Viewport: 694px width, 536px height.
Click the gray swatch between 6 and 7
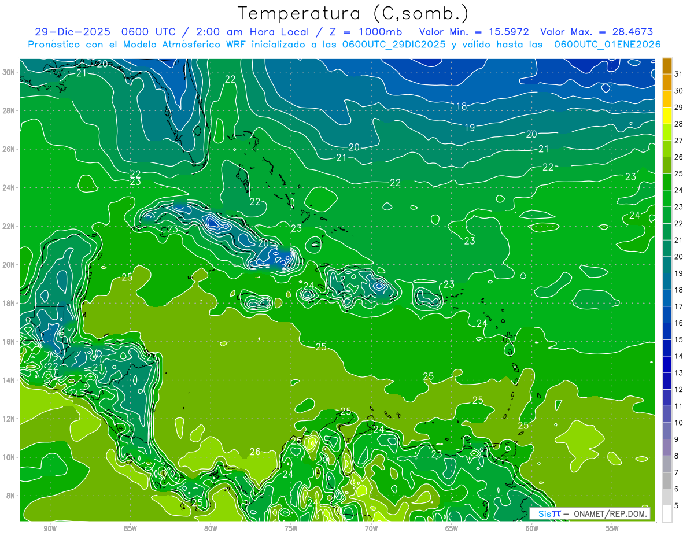pyautogui.click(x=667, y=481)
